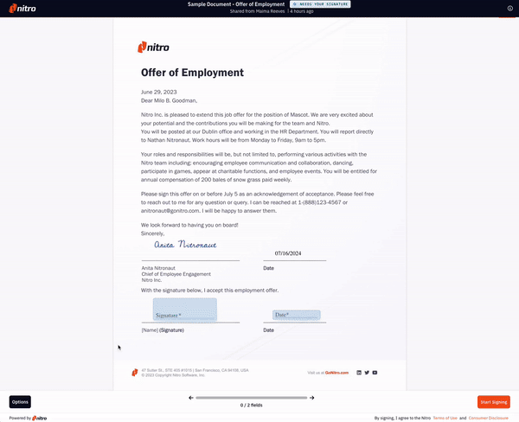The width and height of the screenshot is (519, 422).
Task: Open Nitro's YouTube icon in footer
Action: [x=375, y=373]
